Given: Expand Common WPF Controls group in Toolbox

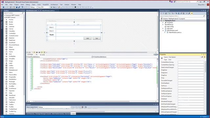Looking at the screenshot, I should tap(5, 15).
